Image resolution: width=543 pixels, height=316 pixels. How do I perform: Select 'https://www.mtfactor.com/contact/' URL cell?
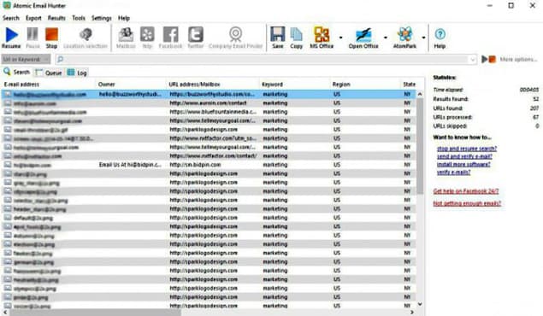[213, 156]
